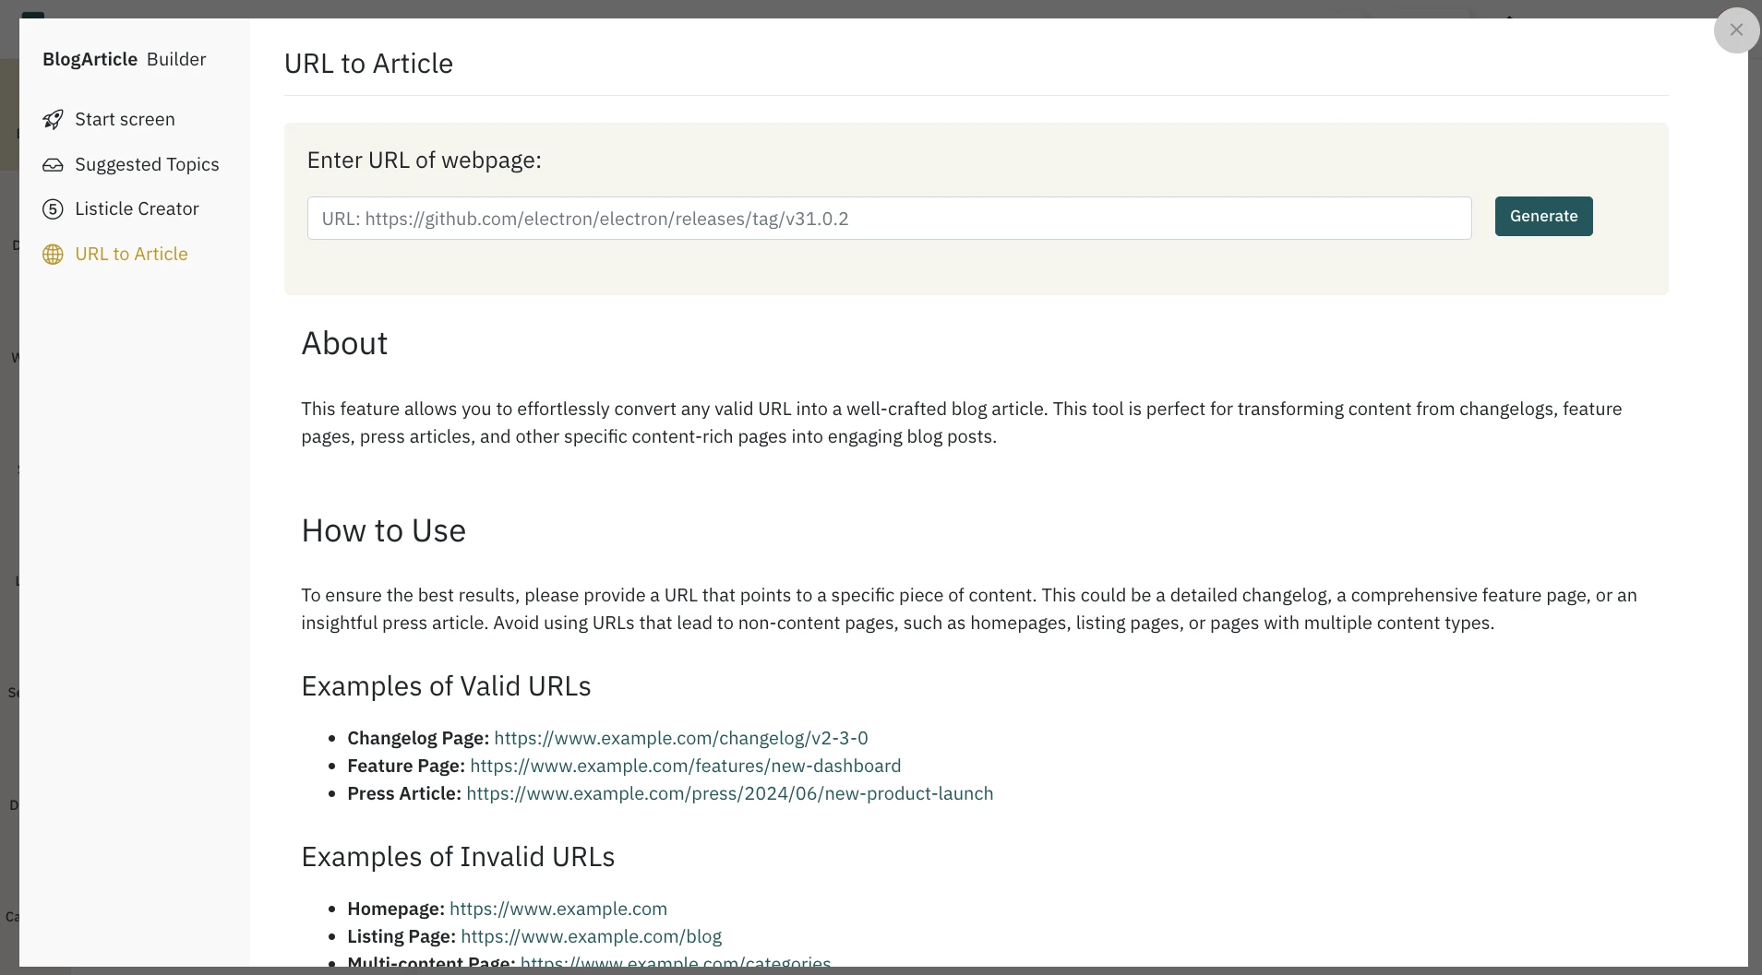The image size is (1762, 975).
Task: Select the globe icon beside URL to Article
Action: coord(54,255)
